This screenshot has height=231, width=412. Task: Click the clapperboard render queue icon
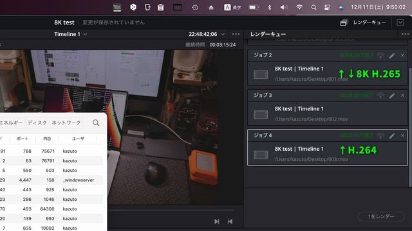344,22
